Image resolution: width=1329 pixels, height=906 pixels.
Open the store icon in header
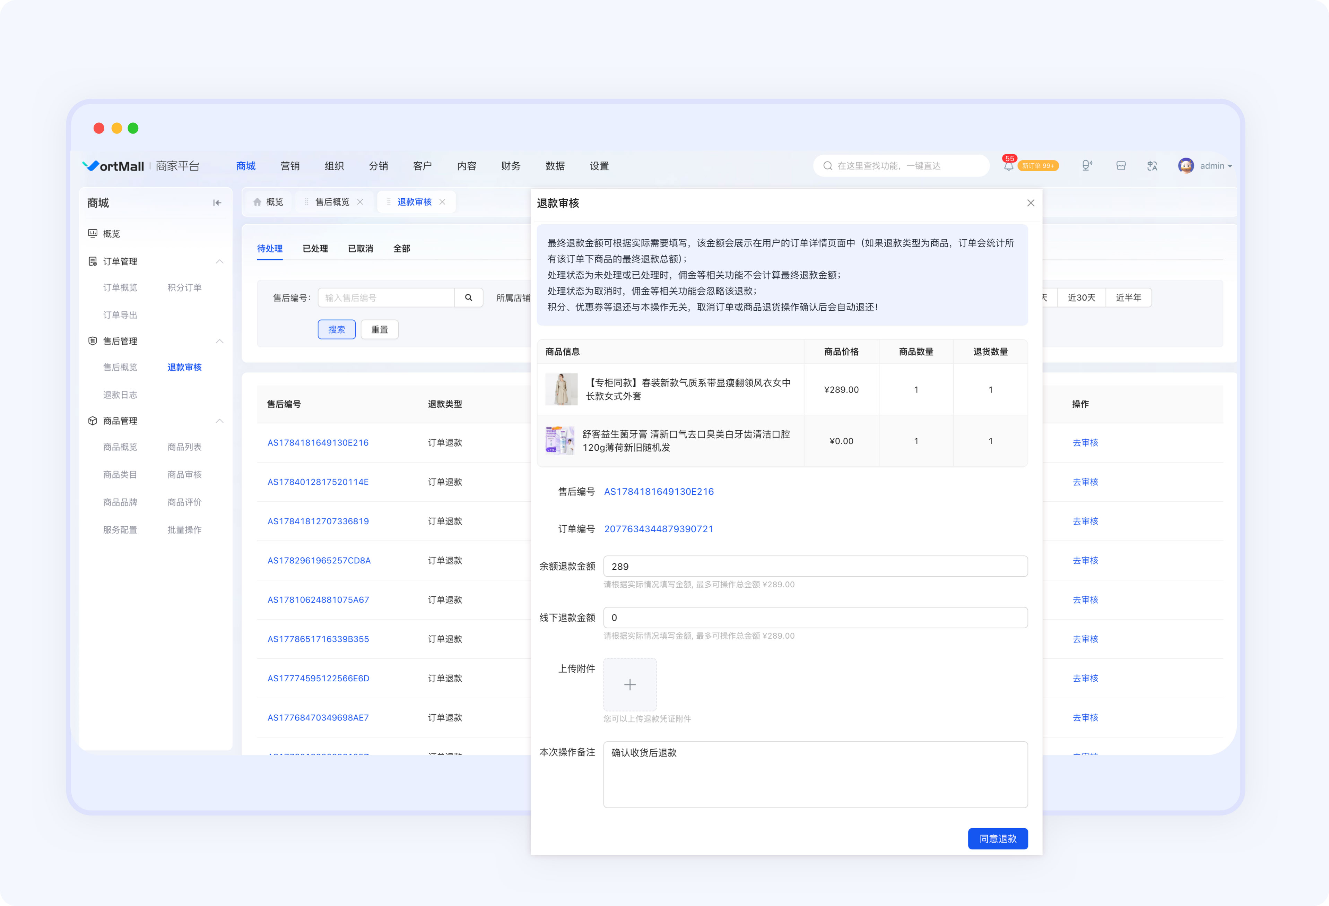click(x=1121, y=166)
